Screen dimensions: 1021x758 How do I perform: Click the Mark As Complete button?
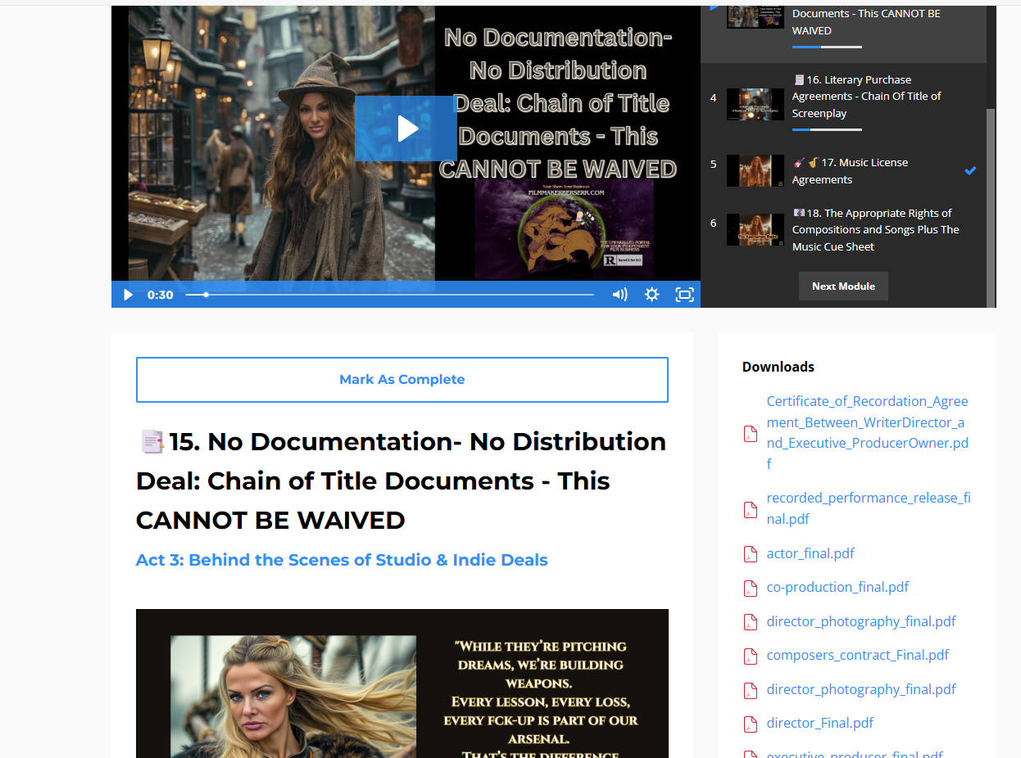click(x=402, y=380)
